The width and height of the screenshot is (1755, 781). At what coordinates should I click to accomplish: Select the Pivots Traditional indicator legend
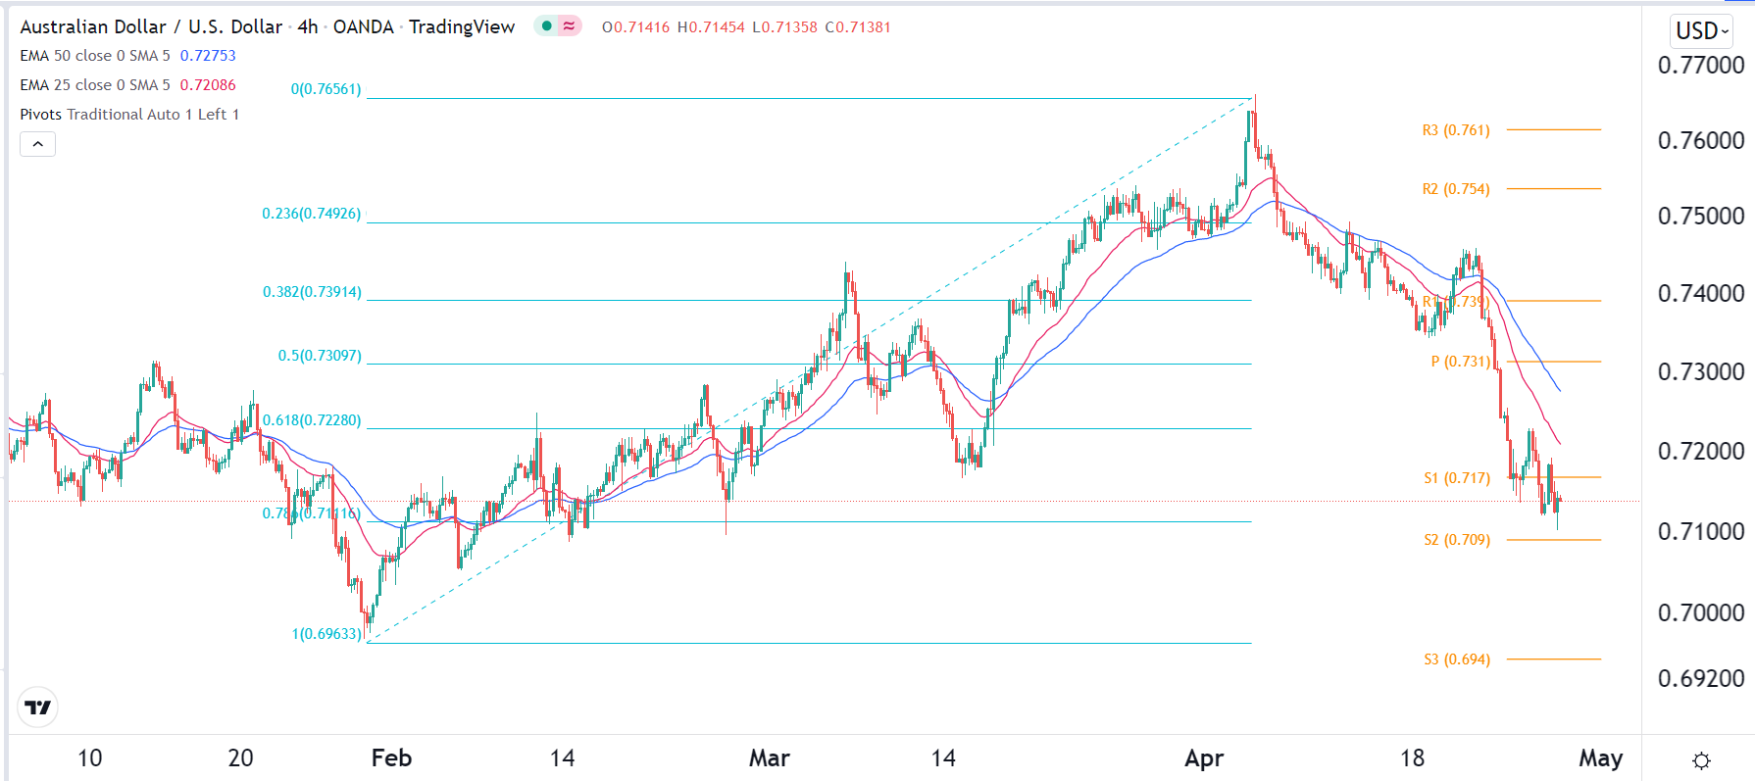tap(129, 115)
